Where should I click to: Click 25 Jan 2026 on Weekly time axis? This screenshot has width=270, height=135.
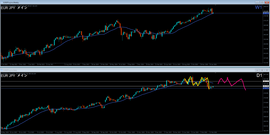click(x=213, y=64)
